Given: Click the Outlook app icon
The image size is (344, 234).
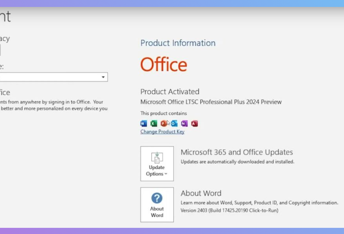Looking at the screenshot, I should [x=174, y=124].
